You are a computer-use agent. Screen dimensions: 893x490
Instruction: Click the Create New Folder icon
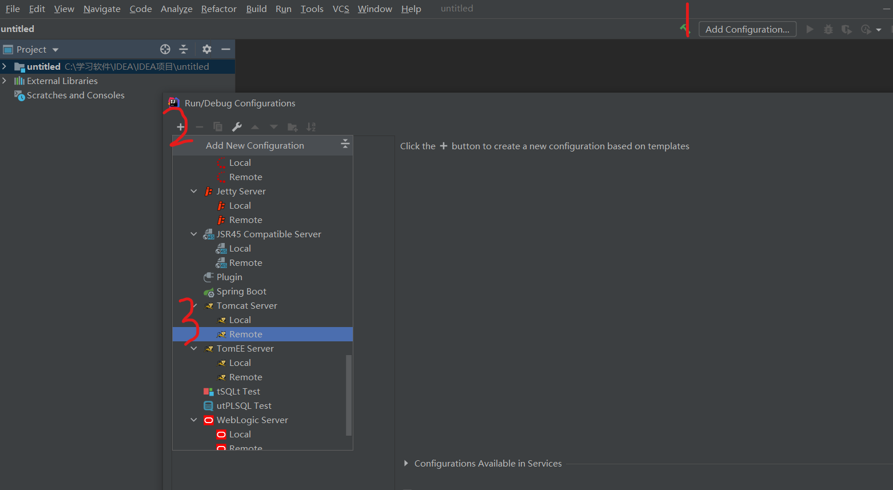(x=292, y=127)
